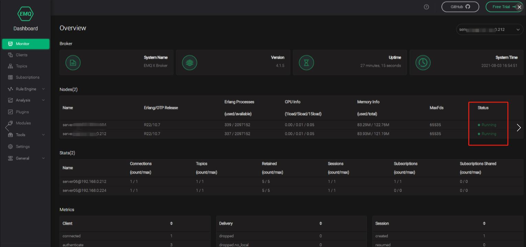Sort the Delivery metrics column
The width and height of the screenshot is (526, 247).
coord(321,223)
